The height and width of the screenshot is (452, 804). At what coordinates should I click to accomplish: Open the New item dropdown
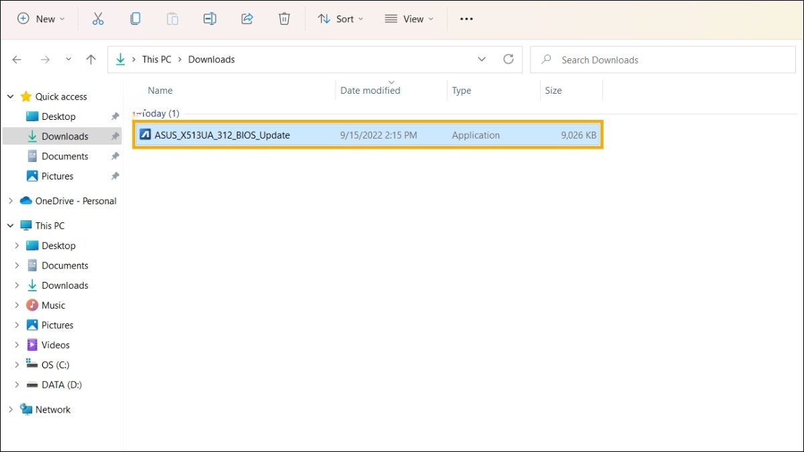(x=42, y=19)
